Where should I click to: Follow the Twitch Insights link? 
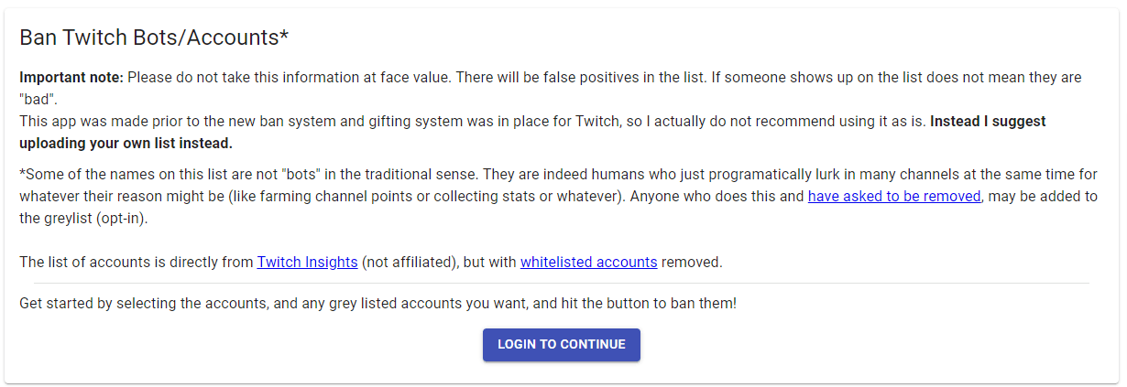(307, 263)
